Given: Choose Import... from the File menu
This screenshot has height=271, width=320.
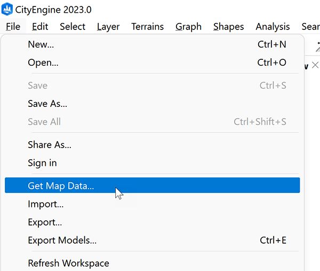Looking at the screenshot, I should [x=46, y=204].
